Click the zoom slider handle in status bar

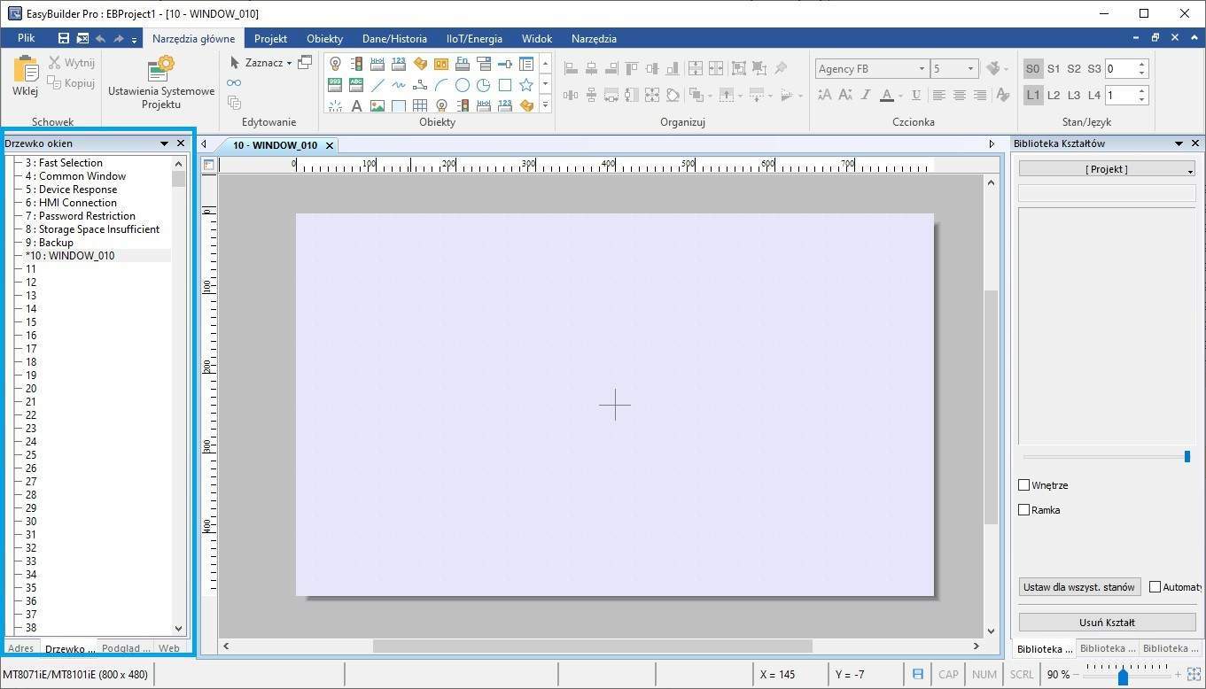coord(1123,677)
